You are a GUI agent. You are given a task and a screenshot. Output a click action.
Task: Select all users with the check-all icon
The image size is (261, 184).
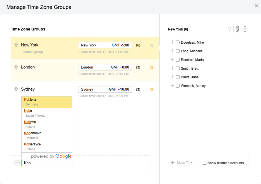click(x=237, y=29)
